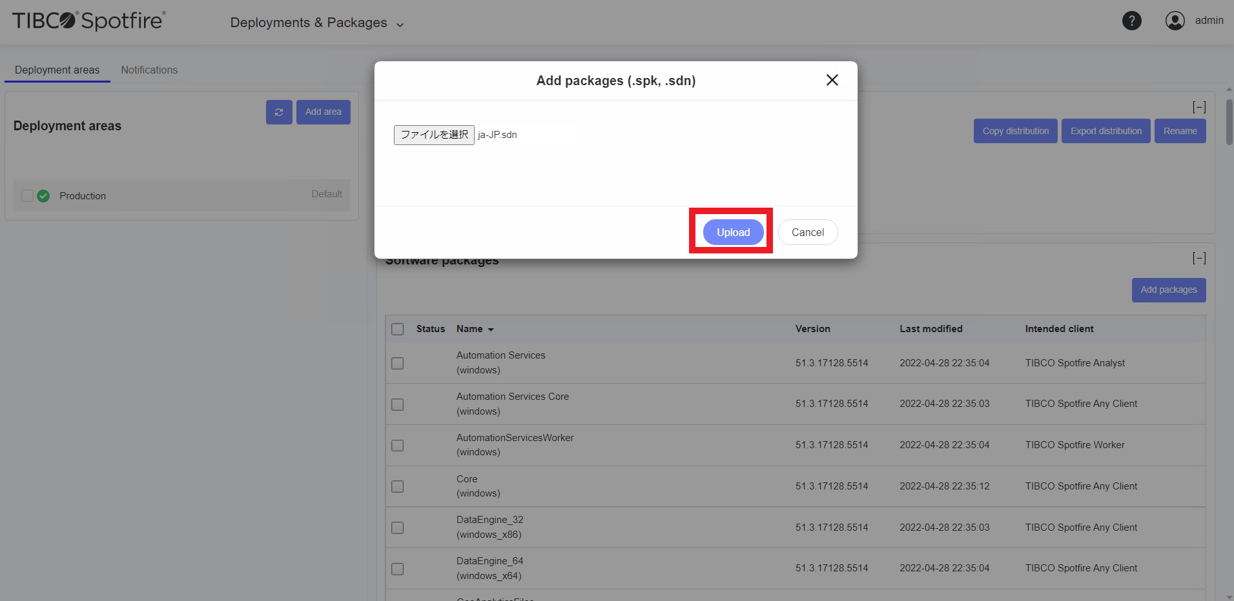This screenshot has width=1234, height=601.
Task: Check the Production deployment area checkbox
Action: click(x=27, y=195)
